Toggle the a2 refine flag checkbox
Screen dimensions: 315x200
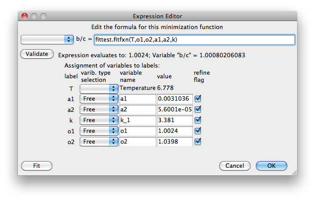point(198,110)
